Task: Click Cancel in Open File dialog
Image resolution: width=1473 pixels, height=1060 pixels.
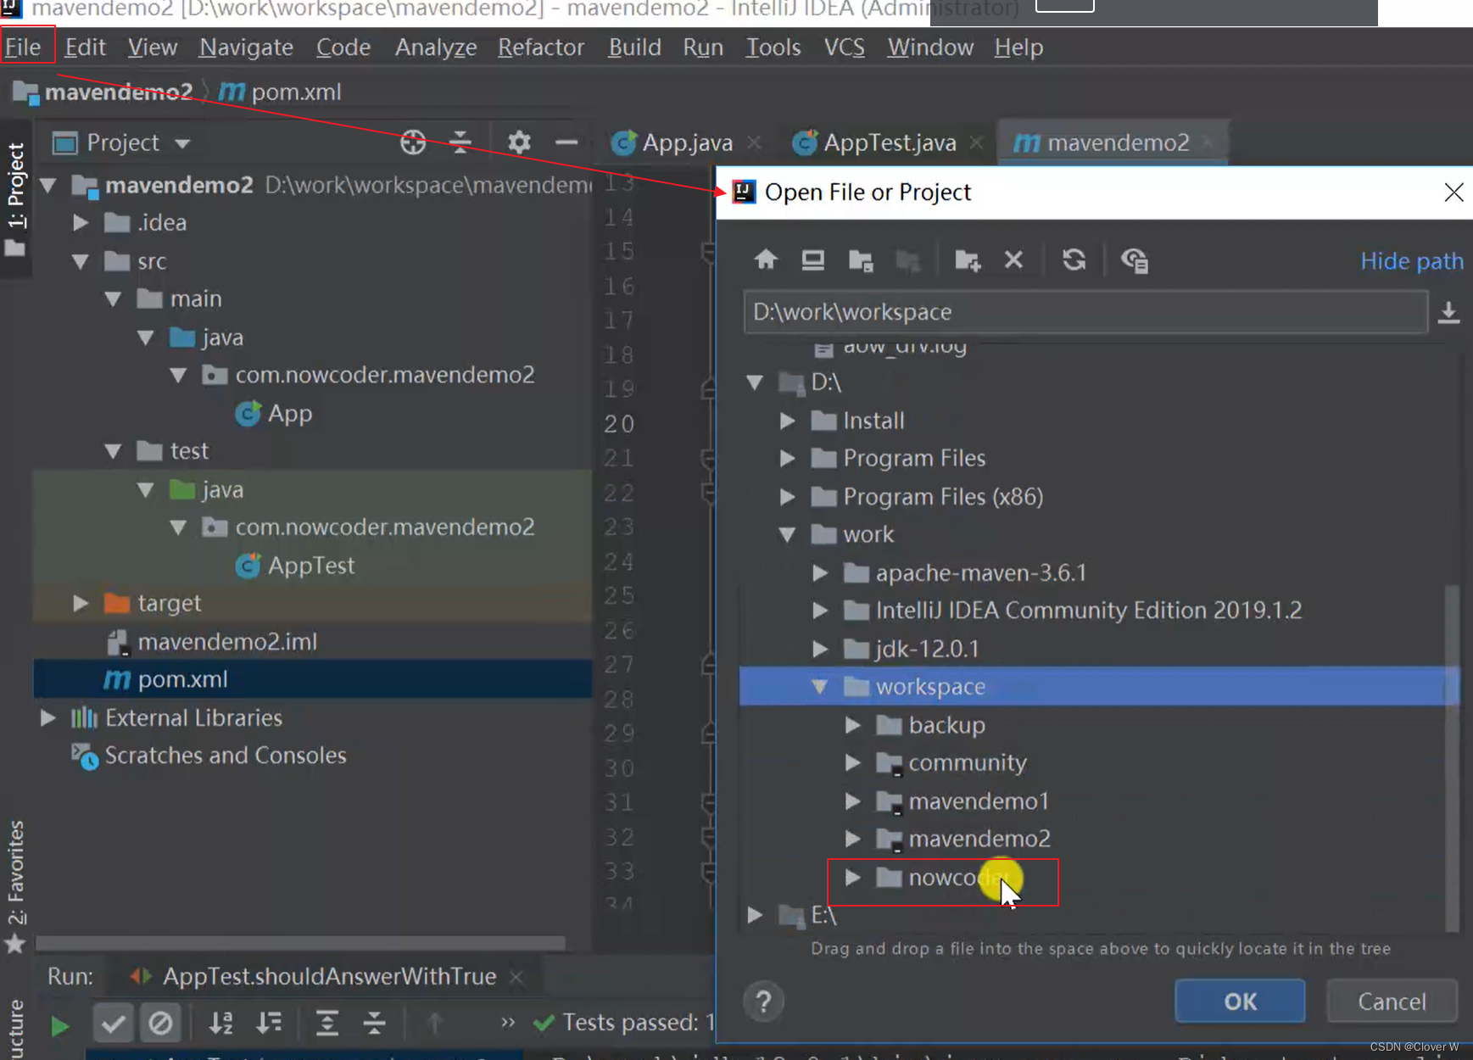Action: click(1392, 1001)
